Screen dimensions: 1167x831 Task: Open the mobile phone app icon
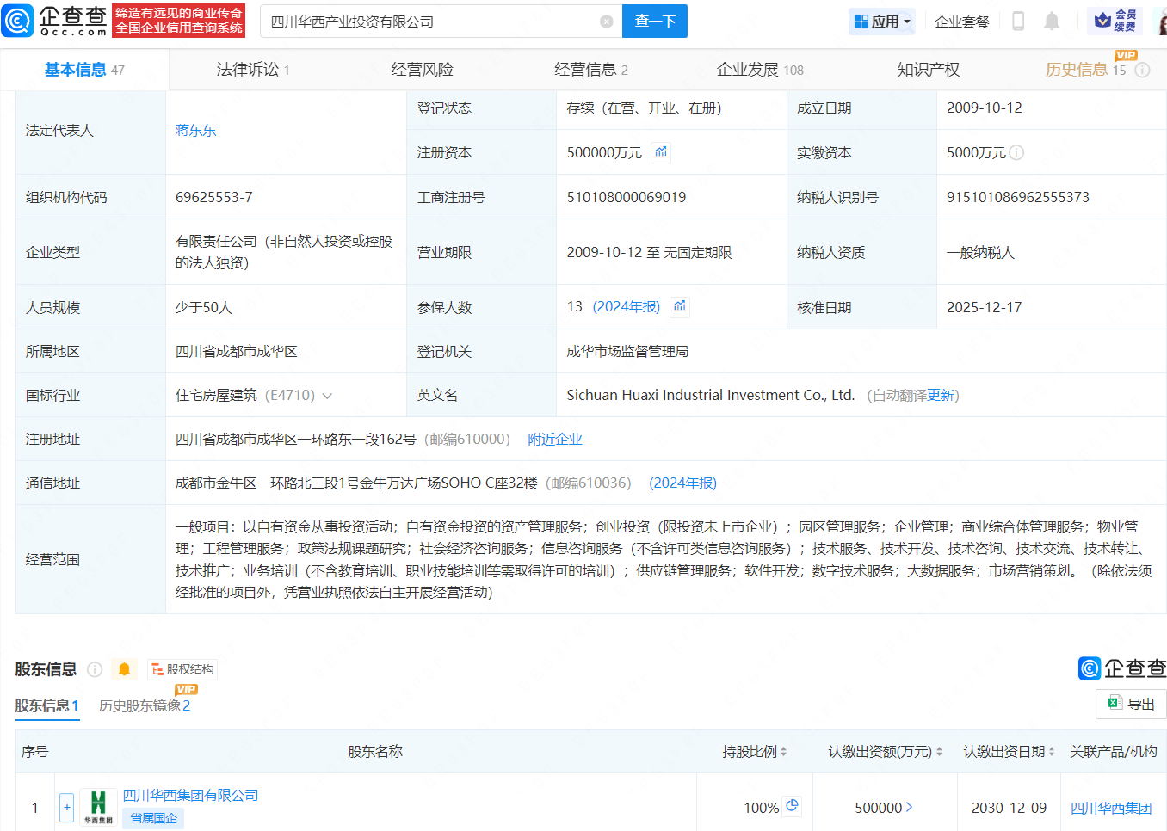[x=1018, y=22]
